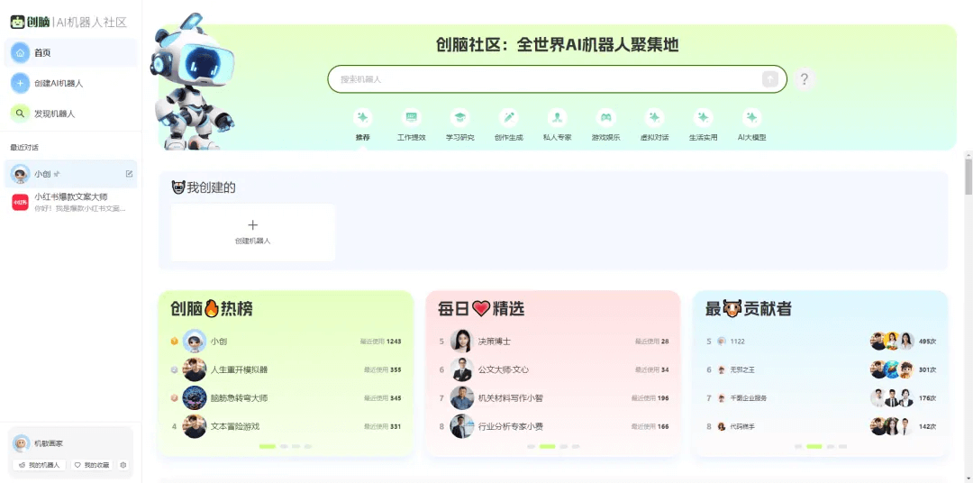This screenshot has width=973, height=483.
Task: Open 我的机器人 at the bottom left
Action: coord(39,465)
